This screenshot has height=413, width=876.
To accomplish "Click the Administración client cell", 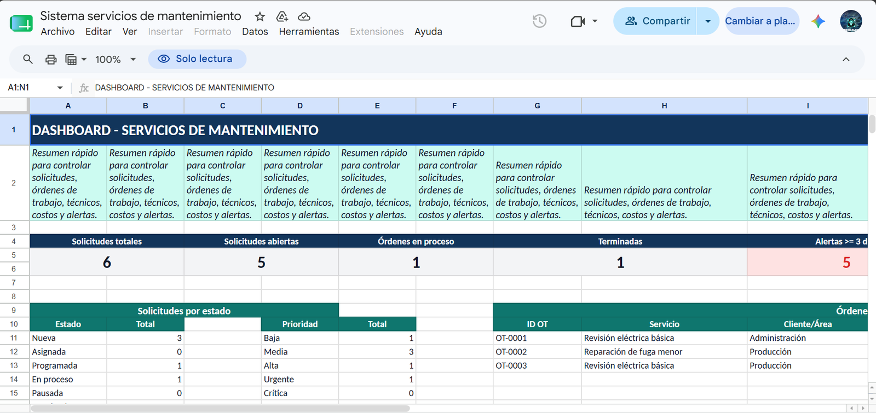I will (808, 338).
